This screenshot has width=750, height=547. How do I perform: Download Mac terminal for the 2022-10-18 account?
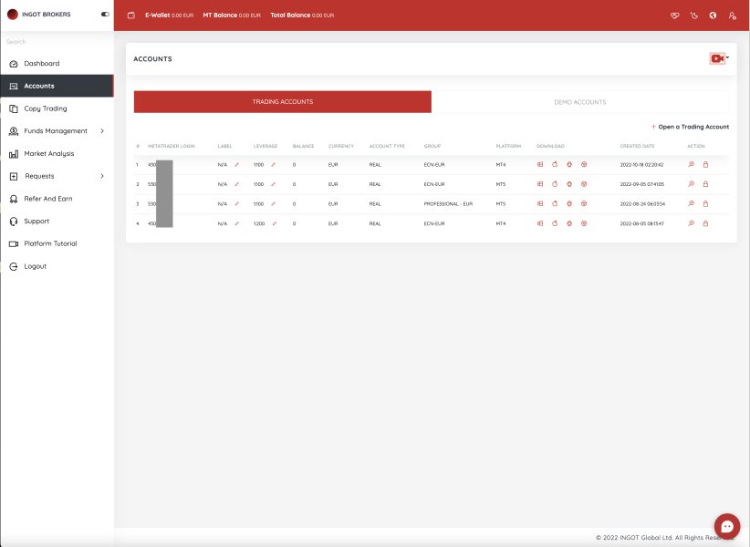pyautogui.click(x=555, y=164)
